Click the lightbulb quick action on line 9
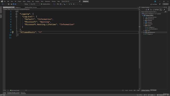This screenshot has width=170, height=96. point(13,32)
